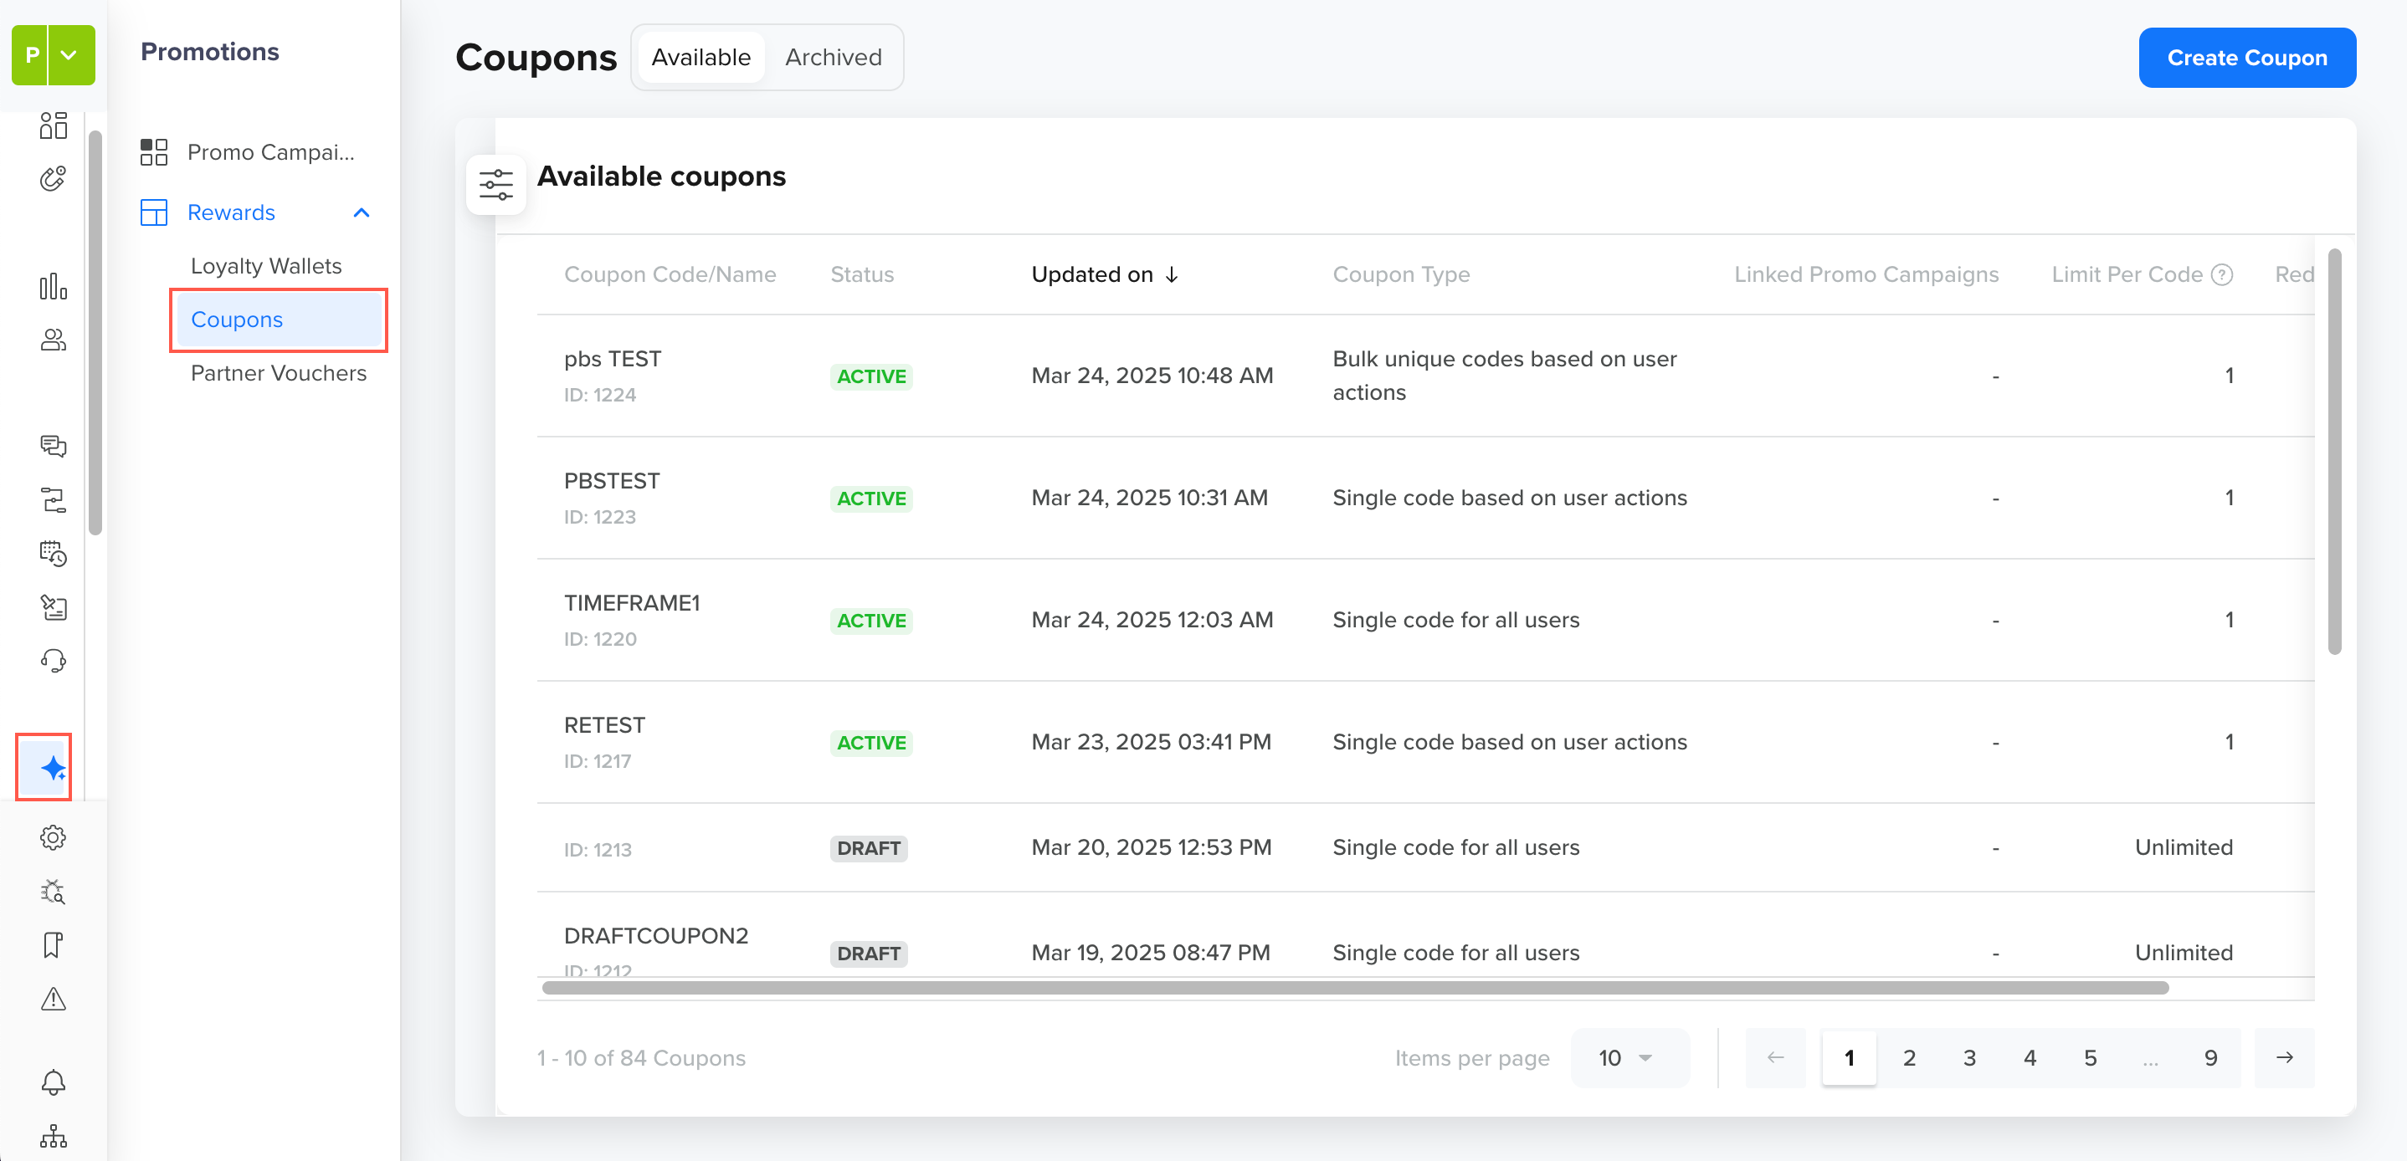Click the bar chart analytics icon

click(x=54, y=287)
